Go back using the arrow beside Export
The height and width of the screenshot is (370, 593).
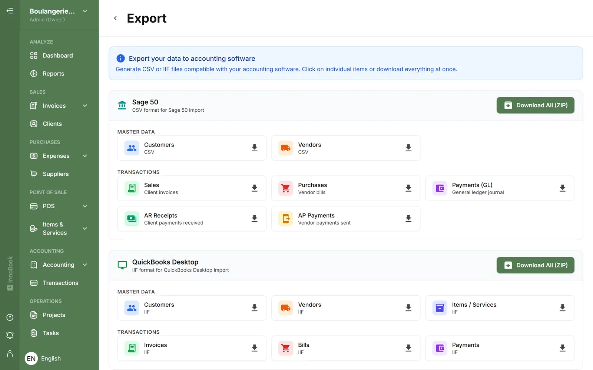coord(115,18)
